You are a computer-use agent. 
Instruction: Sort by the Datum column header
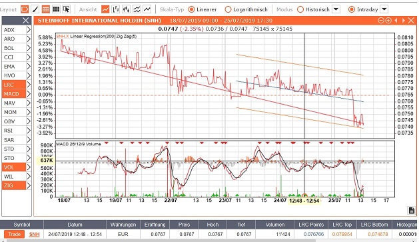tap(75, 225)
